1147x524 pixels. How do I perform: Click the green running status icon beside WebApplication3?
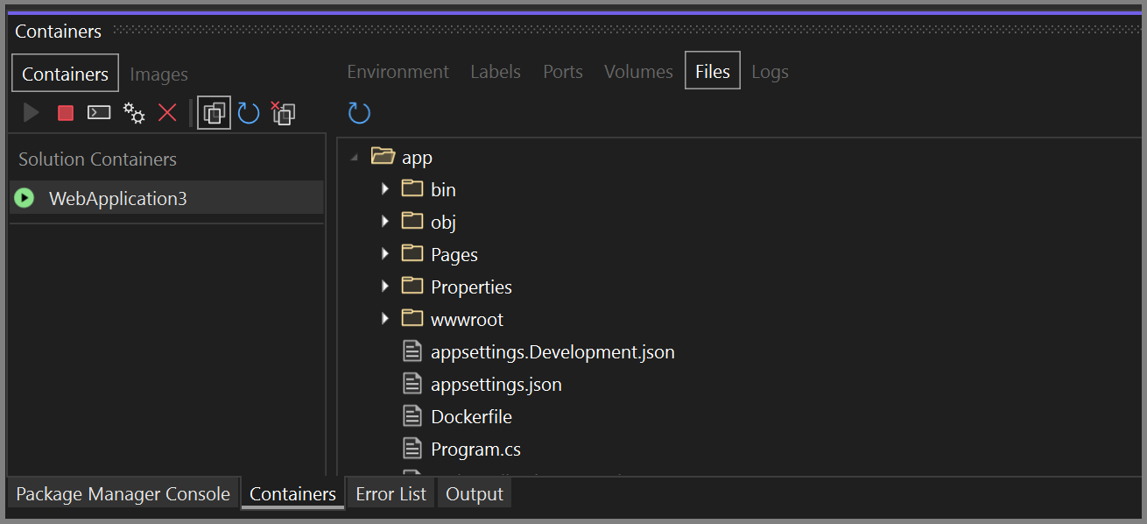[24, 197]
